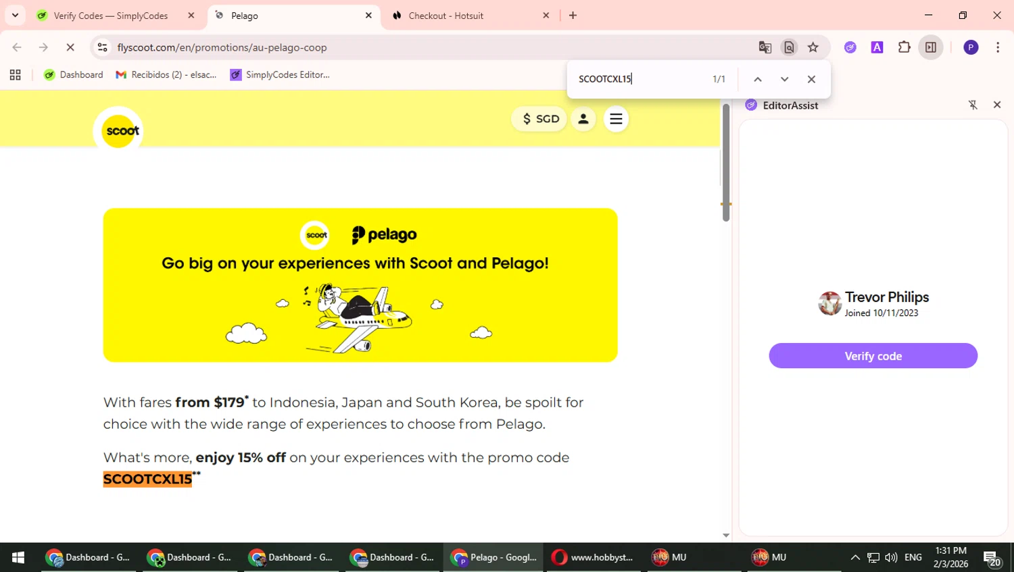Go to next find result
Screen dimensions: 1014x572
coord(785,79)
